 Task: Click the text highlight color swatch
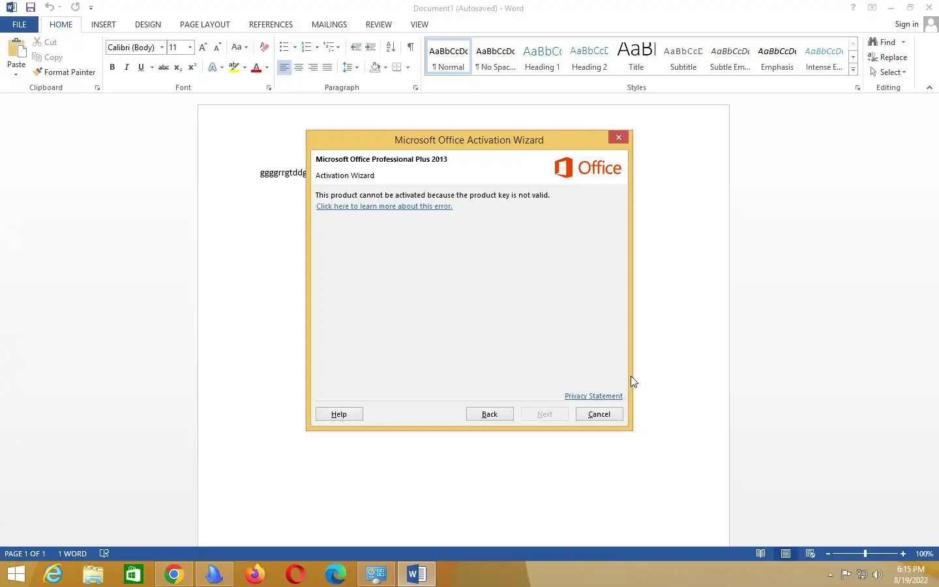[234, 67]
